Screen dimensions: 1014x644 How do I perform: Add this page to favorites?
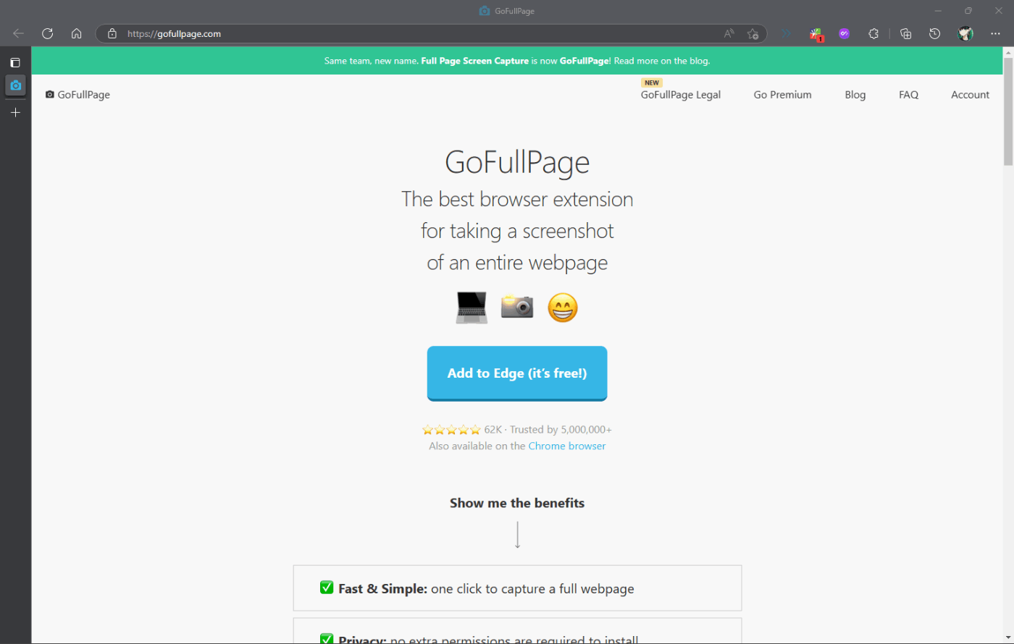(753, 33)
